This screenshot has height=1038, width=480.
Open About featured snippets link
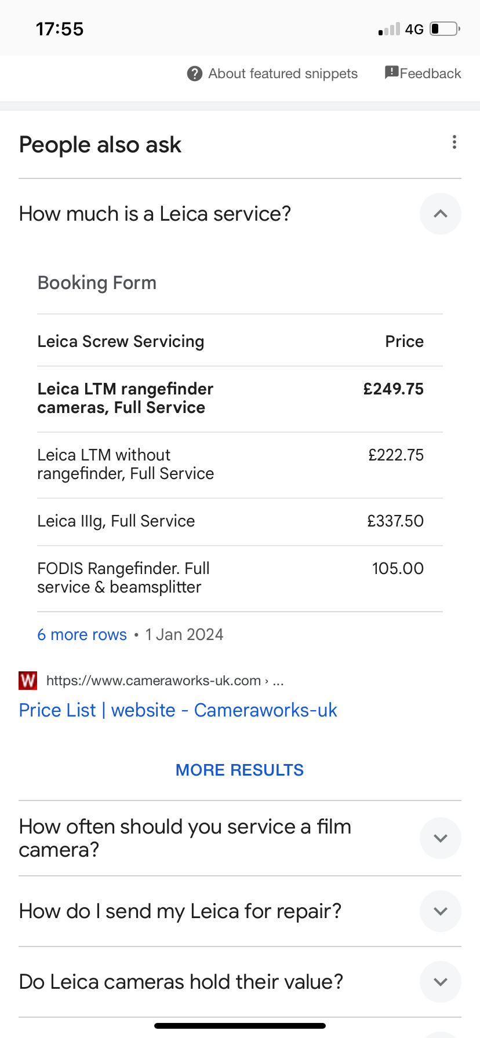pyautogui.click(x=283, y=74)
